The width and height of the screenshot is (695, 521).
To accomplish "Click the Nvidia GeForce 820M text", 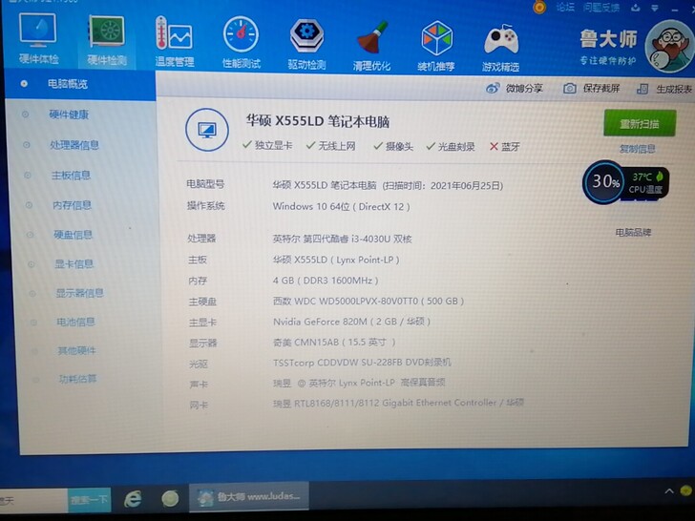I will (x=351, y=322).
